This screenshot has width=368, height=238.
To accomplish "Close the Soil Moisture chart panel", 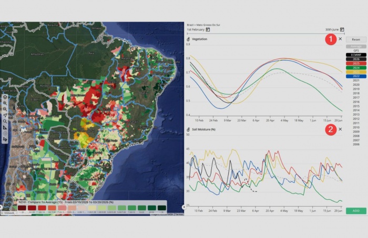I will (x=340, y=129).
